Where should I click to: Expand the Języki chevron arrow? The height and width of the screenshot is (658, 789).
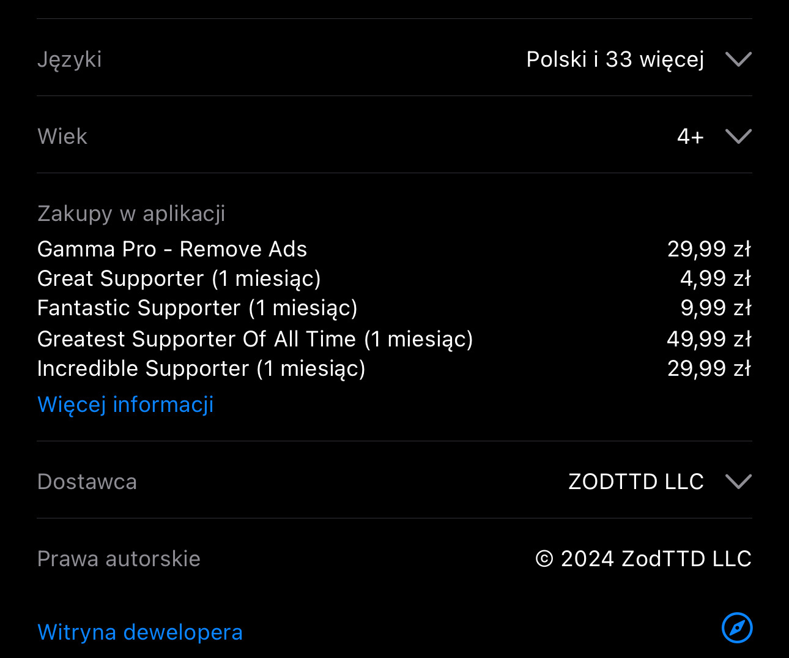tap(738, 59)
